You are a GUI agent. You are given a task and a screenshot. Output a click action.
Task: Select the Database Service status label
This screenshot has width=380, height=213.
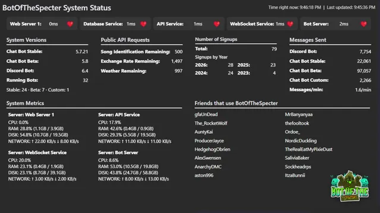click(x=103, y=24)
